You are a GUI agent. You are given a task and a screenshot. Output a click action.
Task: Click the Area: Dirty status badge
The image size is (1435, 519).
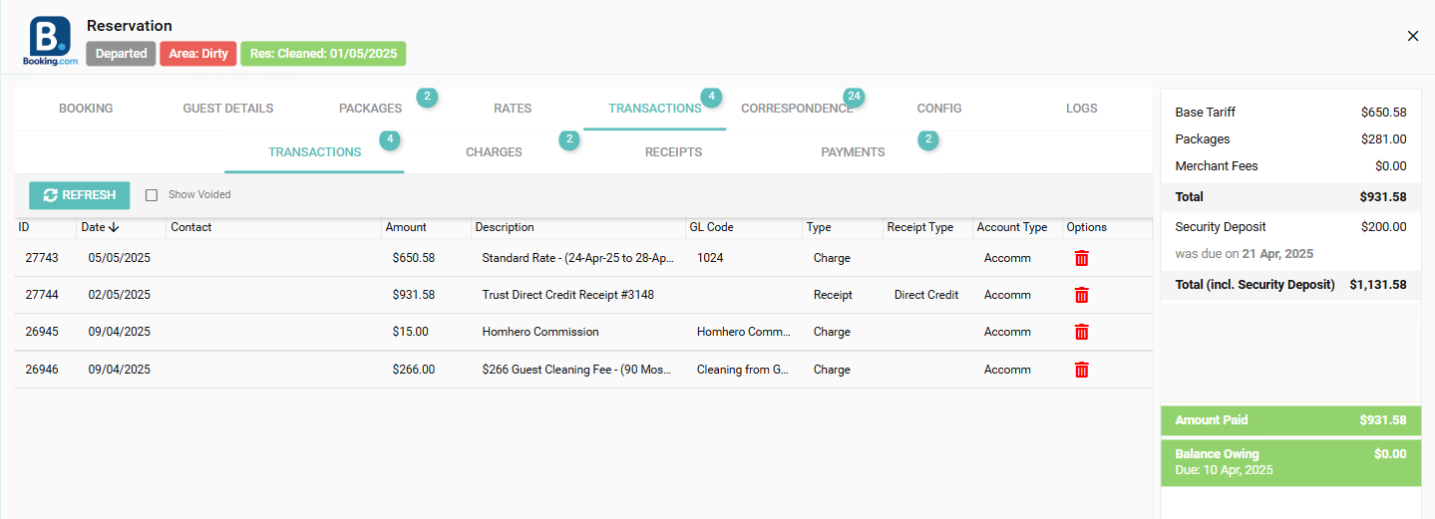(x=198, y=54)
